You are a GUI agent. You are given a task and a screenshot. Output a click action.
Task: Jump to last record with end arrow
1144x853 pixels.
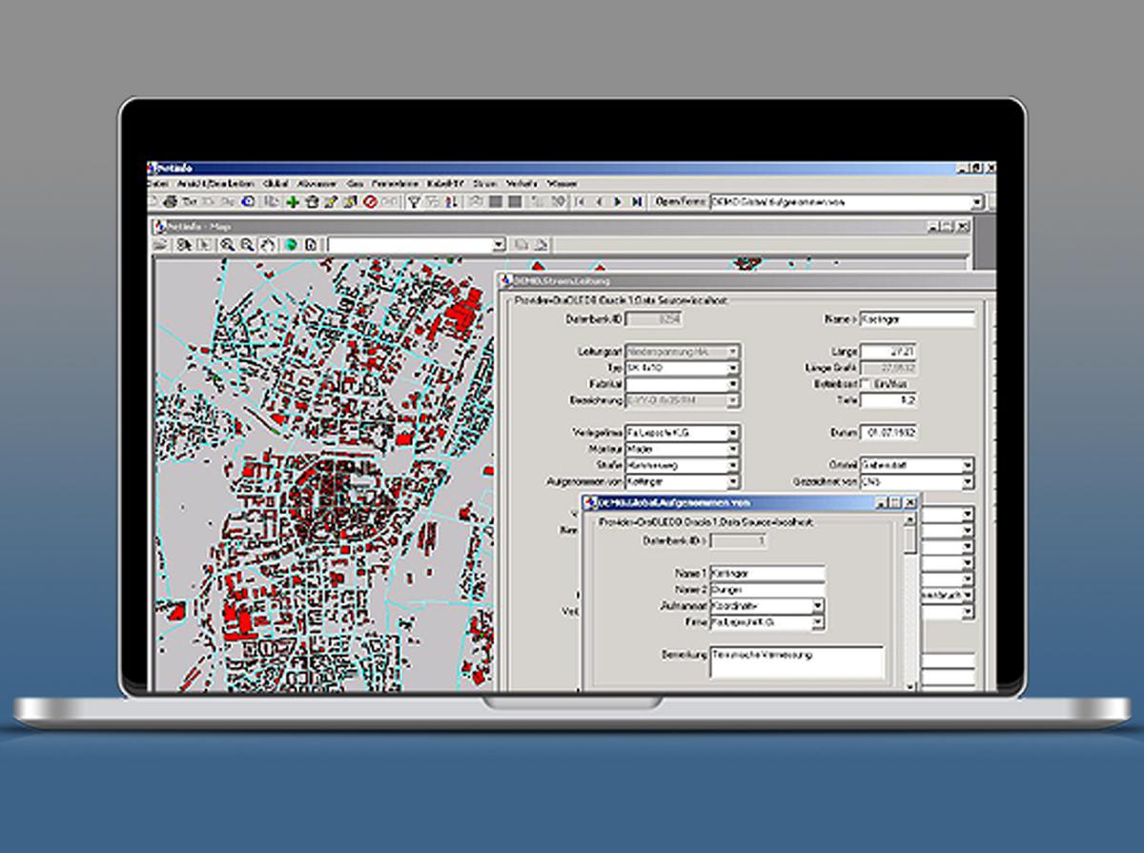pyautogui.click(x=636, y=202)
